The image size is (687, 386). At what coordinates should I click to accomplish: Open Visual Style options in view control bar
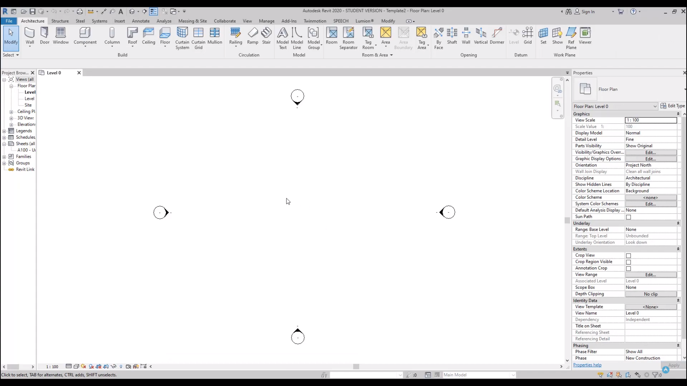76,366
